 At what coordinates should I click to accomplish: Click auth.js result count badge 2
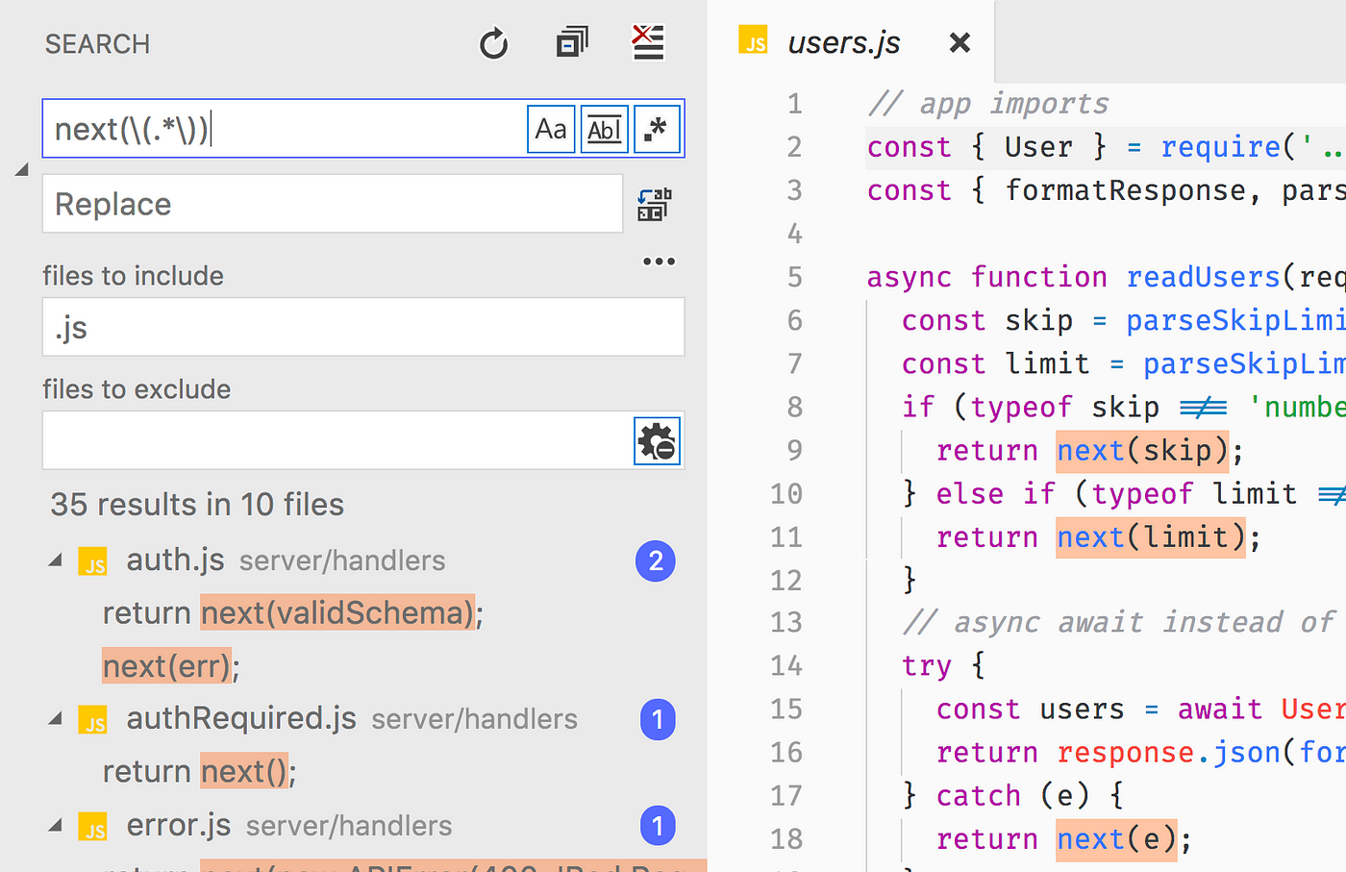(x=656, y=561)
